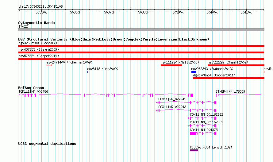The height and width of the screenshot is (162, 273).
Task: Open the DGV Structural Variants track title
Action: tap(114, 39)
